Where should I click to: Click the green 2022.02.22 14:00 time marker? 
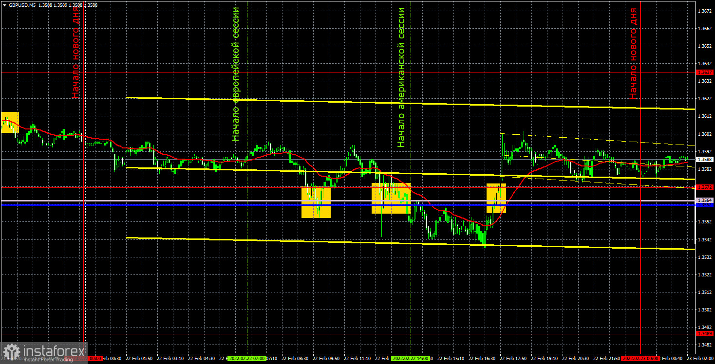[411, 358]
